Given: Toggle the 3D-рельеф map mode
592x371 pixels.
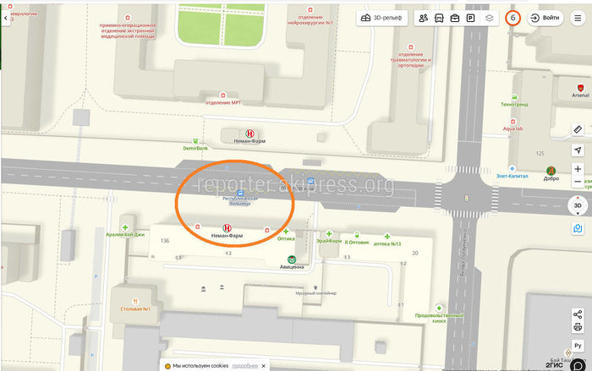Looking at the screenshot, I should click(x=381, y=18).
